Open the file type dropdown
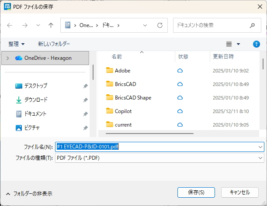 (x=260, y=157)
